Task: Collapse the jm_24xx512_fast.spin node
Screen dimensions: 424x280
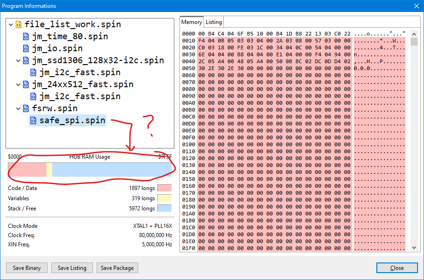Action: (18, 84)
